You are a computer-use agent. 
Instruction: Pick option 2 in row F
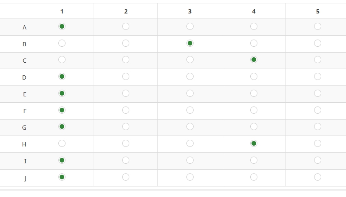[126, 110]
